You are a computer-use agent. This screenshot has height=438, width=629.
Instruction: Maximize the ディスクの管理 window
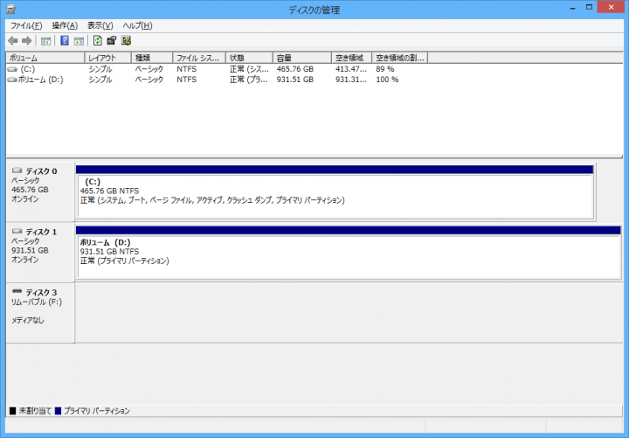pos(589,7)
